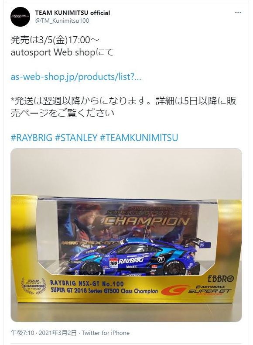Click the EBBRO logo in the photo

coord(221,279)
